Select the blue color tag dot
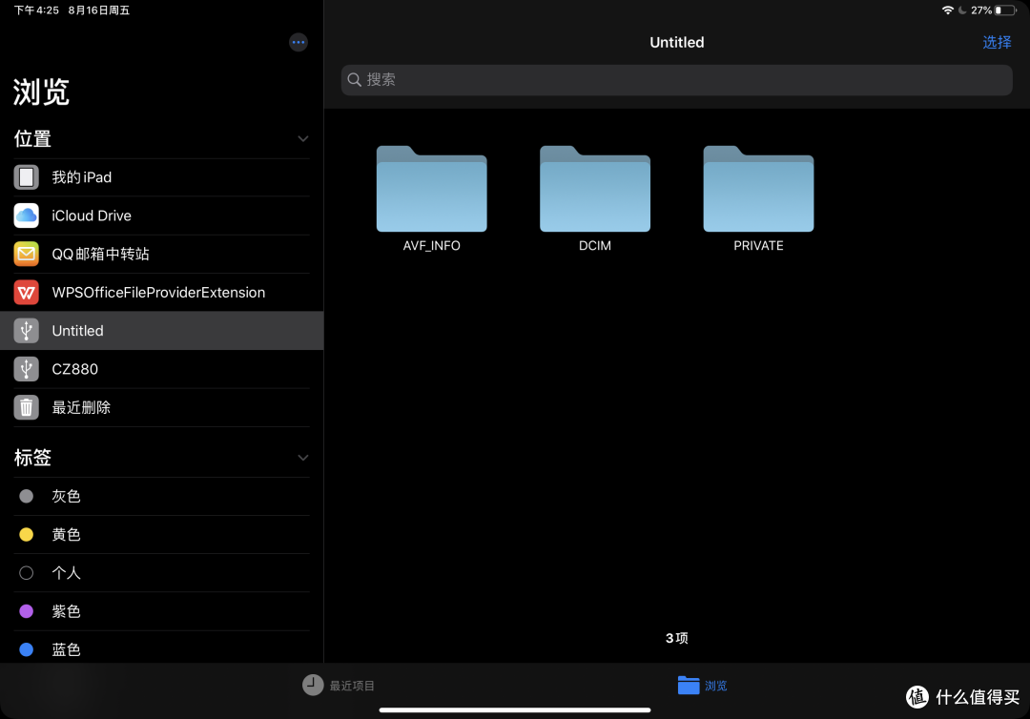This screenshot has width=1030, height=719. [27, 649]
